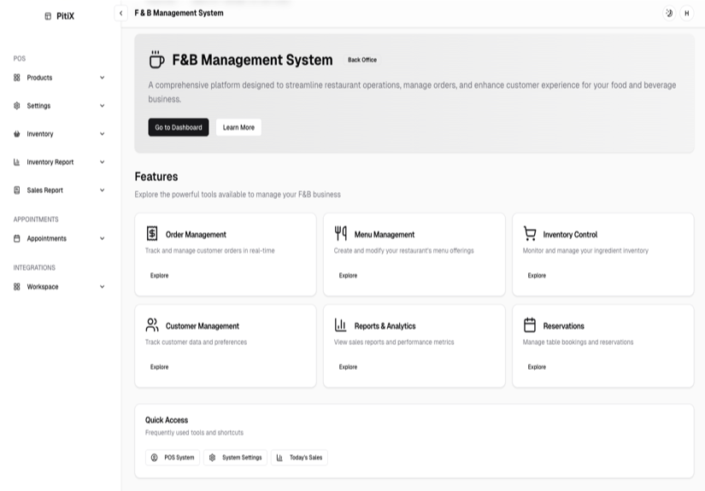Open the Appointments menu item

pos(59,238)
